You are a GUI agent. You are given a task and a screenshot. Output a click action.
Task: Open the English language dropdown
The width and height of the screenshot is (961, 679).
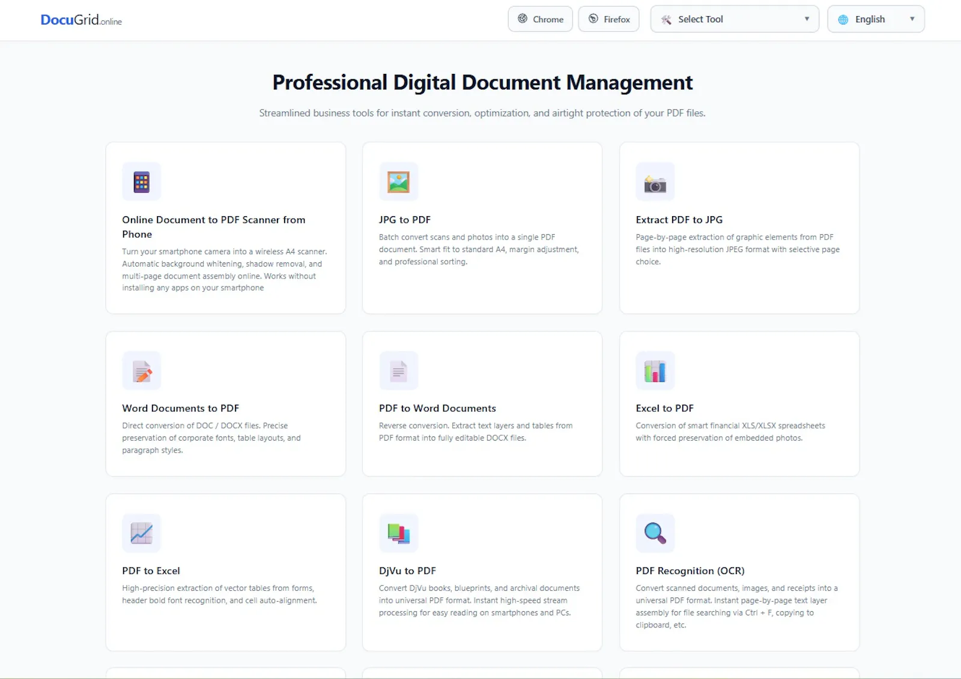(x=876, y=19)
